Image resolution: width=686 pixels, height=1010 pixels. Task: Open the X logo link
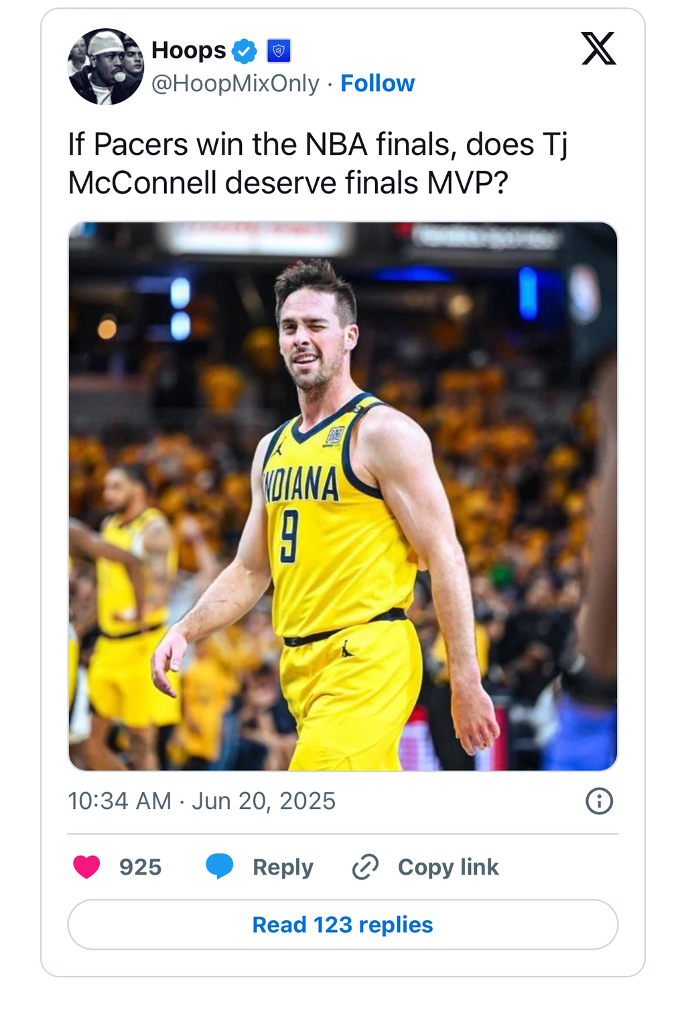pyautogui.click(x=598, y=49)
